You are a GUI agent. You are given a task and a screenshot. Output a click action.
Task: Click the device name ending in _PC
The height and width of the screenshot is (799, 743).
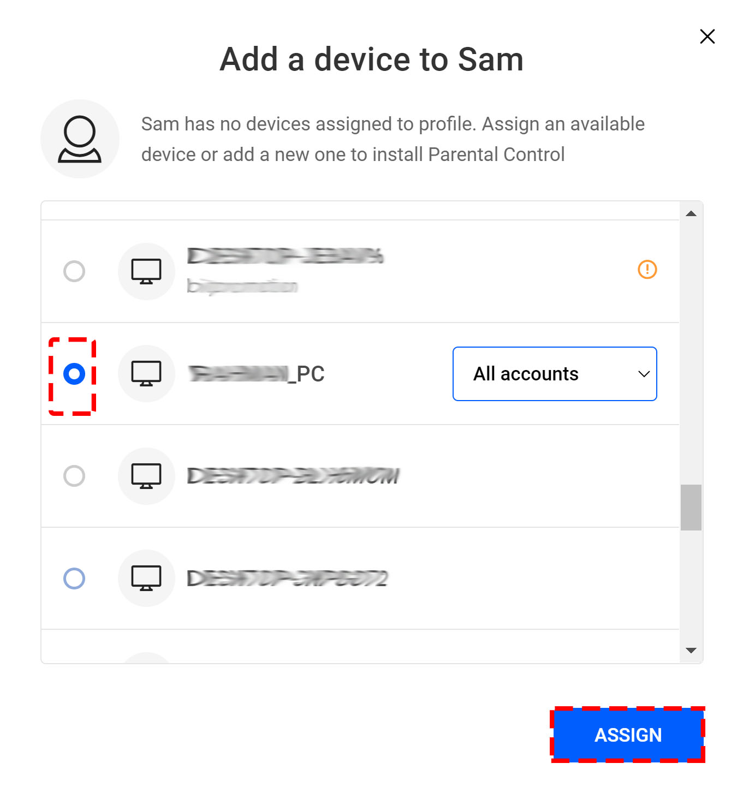click(x=256, y=374)
